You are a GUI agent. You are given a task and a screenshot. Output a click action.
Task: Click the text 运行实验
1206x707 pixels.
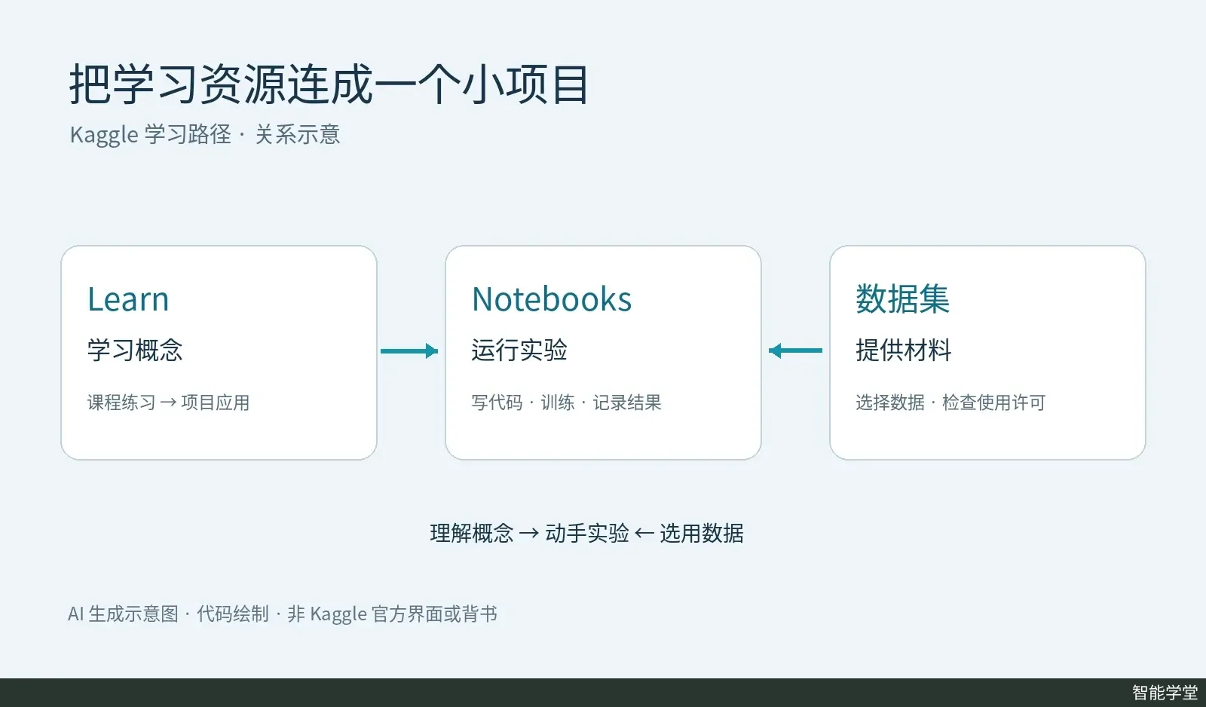coord(519,350)
